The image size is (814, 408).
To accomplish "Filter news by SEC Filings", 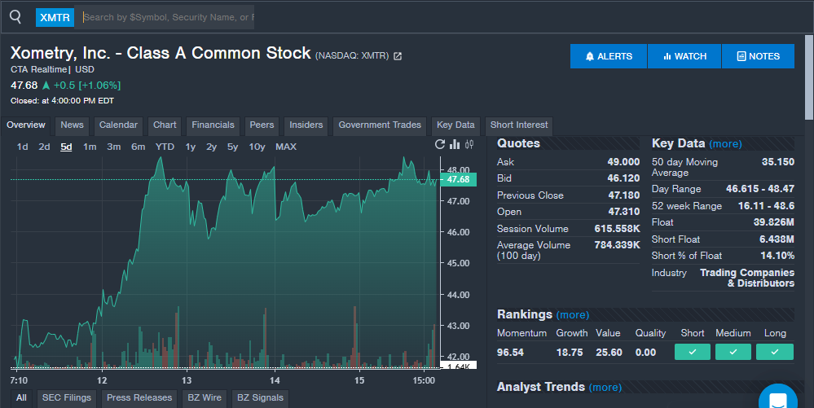I will pos(67,398).
